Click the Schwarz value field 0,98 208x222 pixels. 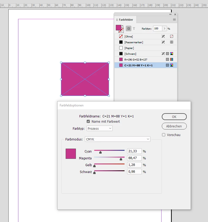(x=134, y=172)
